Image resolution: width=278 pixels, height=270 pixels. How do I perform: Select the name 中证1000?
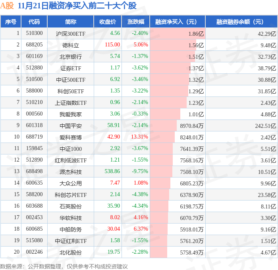click(71, 149)
